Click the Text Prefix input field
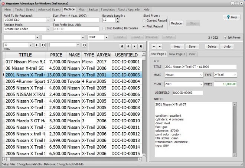The height and width of the screenshot is (168, 245). (76, 29)
